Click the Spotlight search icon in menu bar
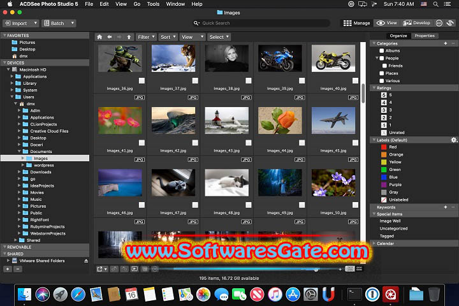Viewport: 459px width, 306px height. [x=435, y=4]
